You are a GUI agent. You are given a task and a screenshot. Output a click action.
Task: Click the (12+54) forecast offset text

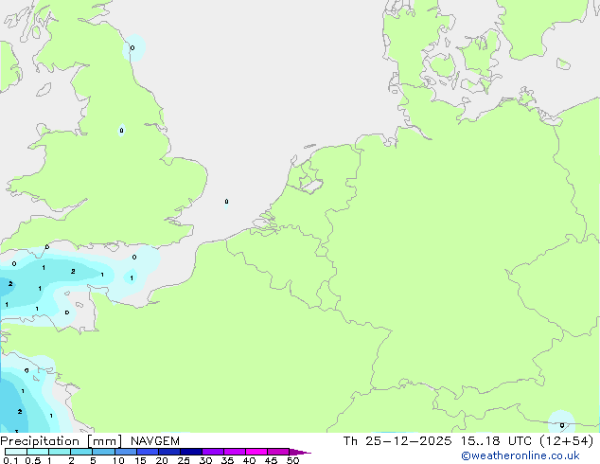pyautogui.click(x=566, y=441)
